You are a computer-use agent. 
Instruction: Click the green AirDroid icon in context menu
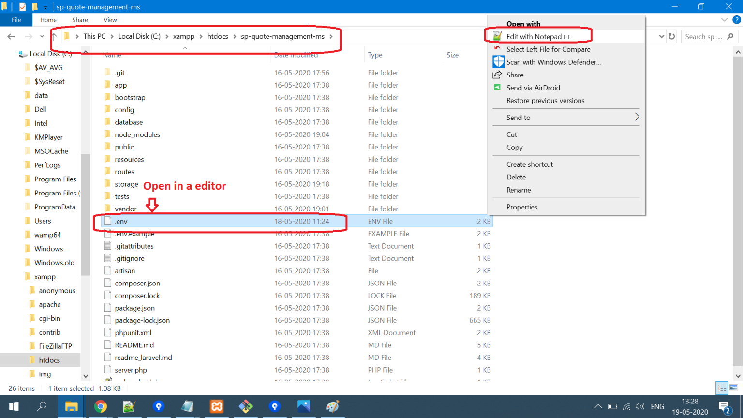(497, 88)
